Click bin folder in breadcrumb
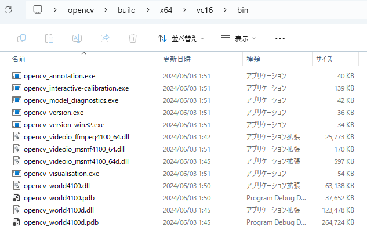 click(243, 10)
